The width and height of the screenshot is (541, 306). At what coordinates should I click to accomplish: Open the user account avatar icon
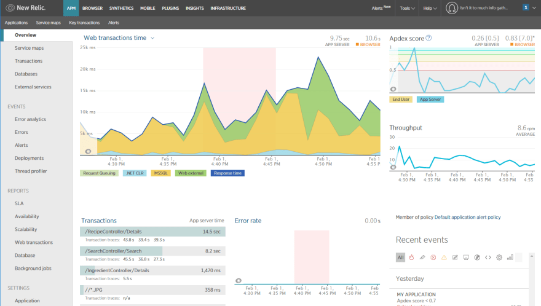(x=451, y=7)
